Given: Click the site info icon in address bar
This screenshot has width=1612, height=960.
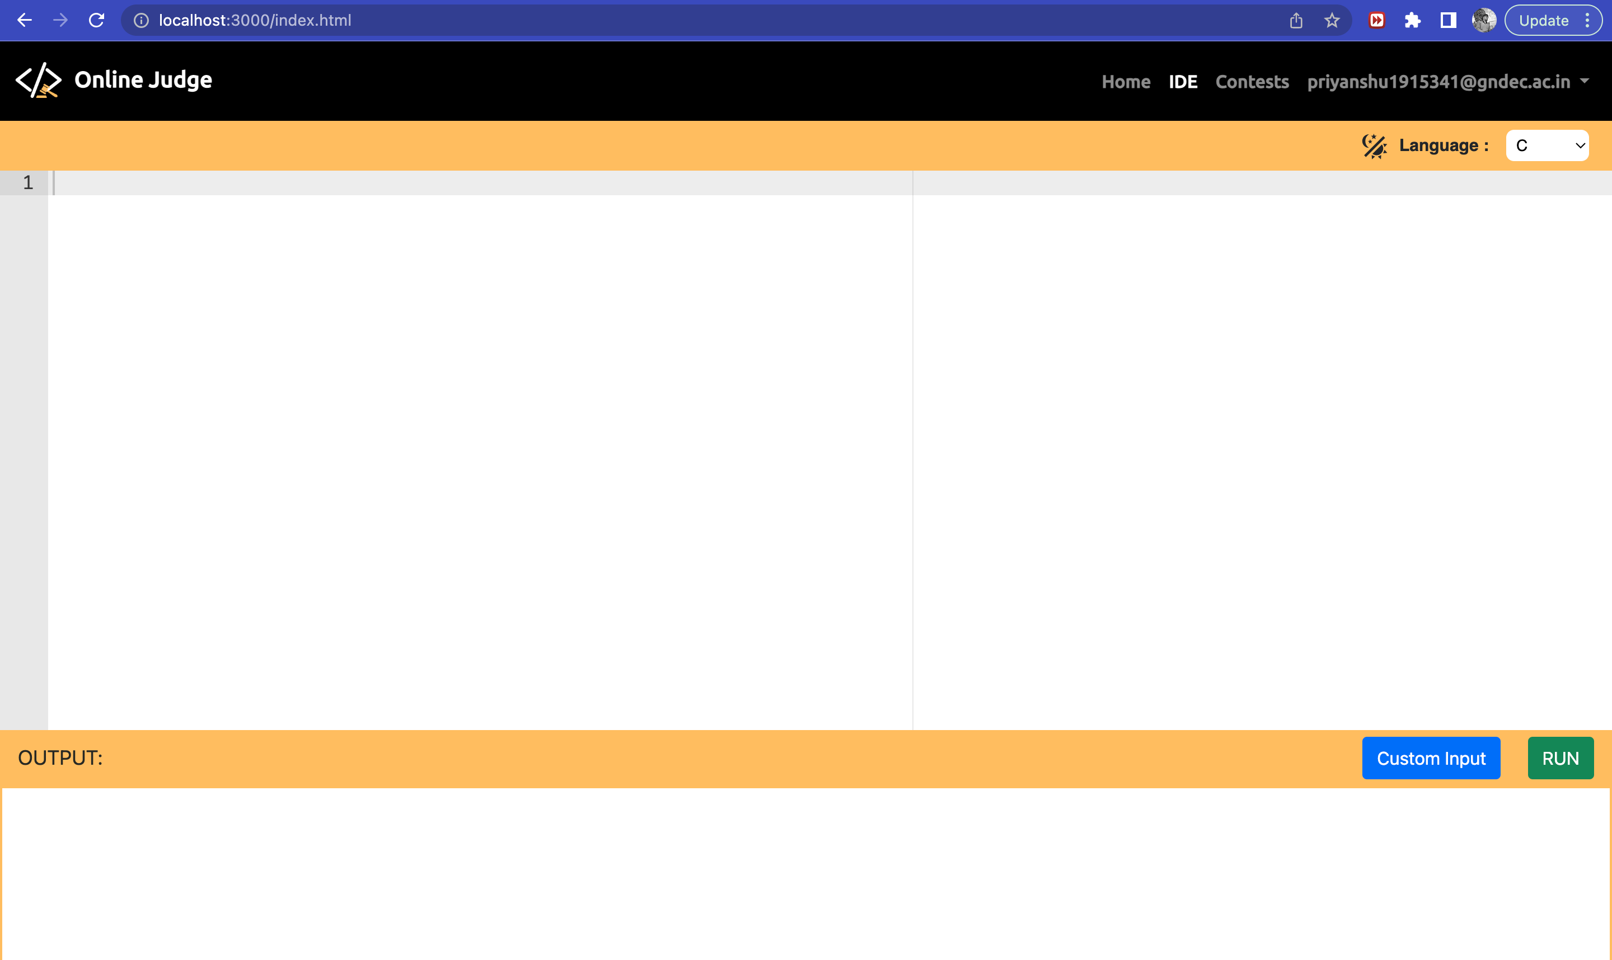Looking at the screenshot, I should [x=141, y=20].
